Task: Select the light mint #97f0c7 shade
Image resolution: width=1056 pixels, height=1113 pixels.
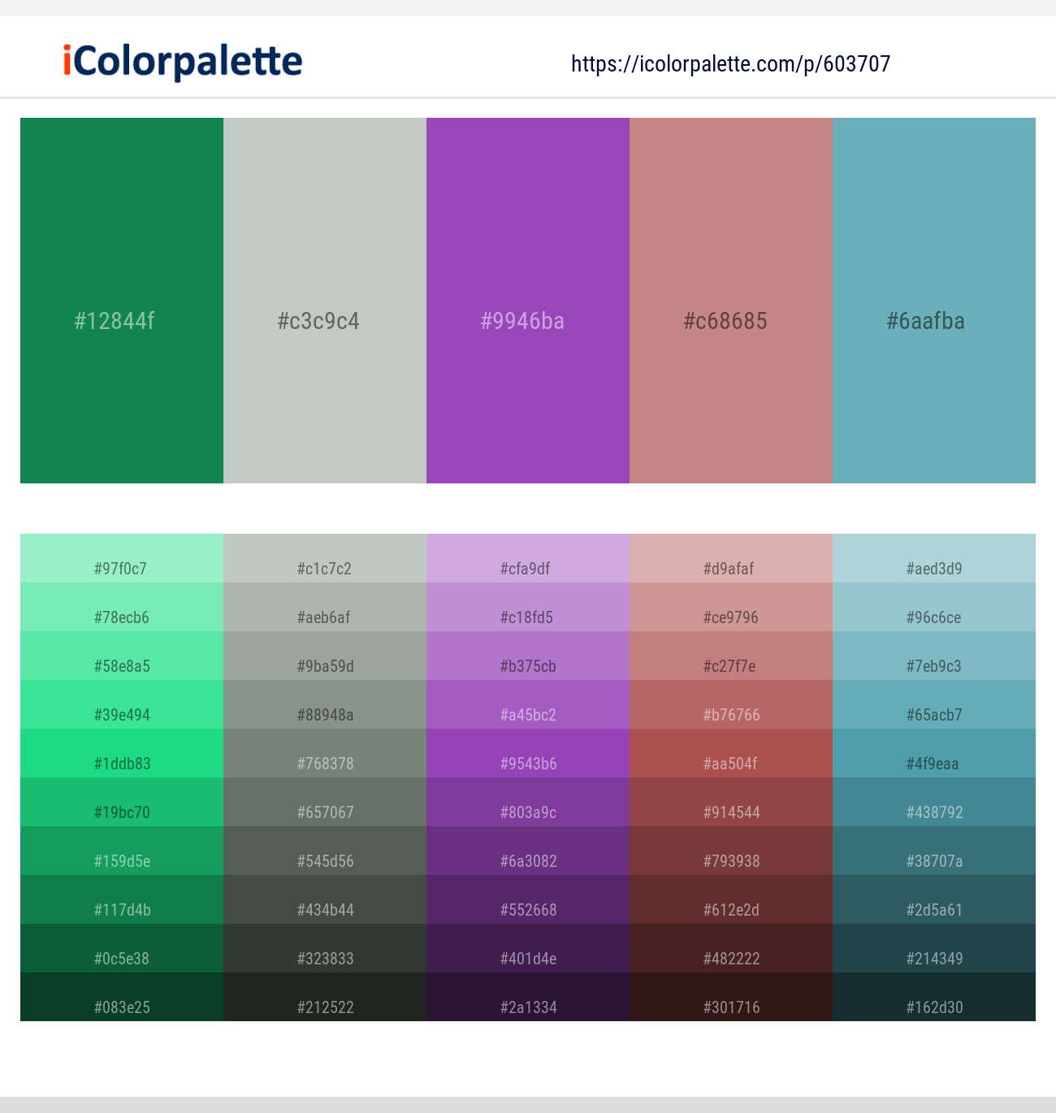Action: [122, 559]
